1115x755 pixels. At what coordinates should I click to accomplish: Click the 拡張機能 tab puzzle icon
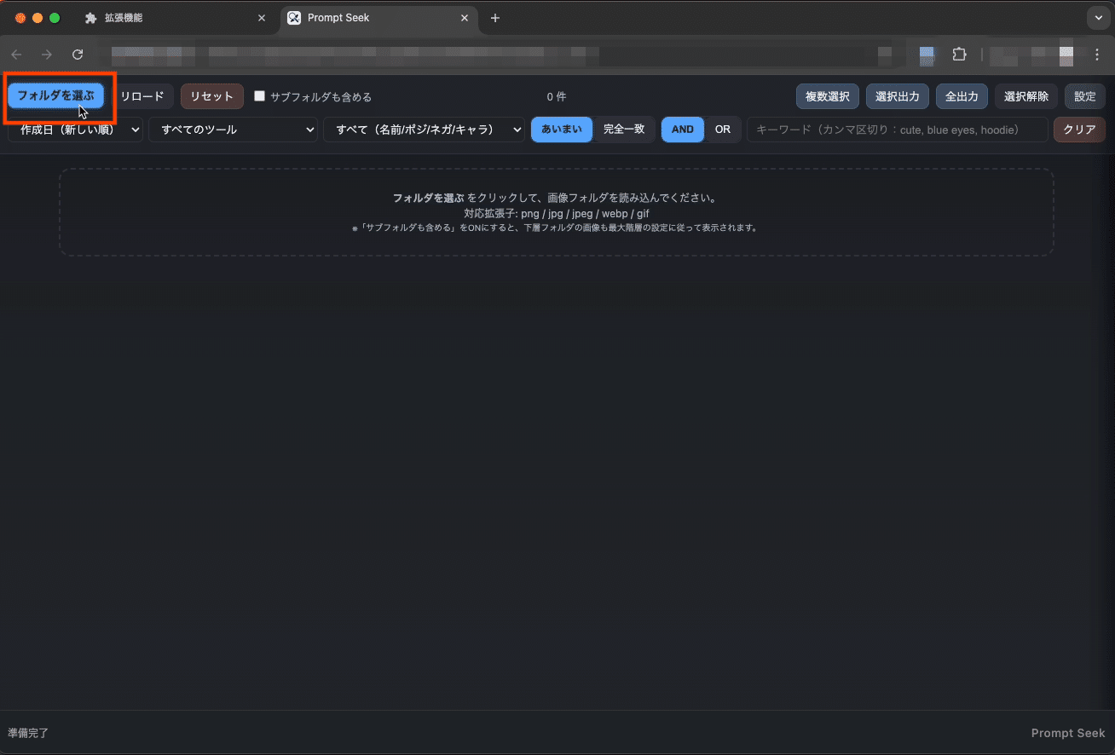pyautogui.click(x=91, y=18)
